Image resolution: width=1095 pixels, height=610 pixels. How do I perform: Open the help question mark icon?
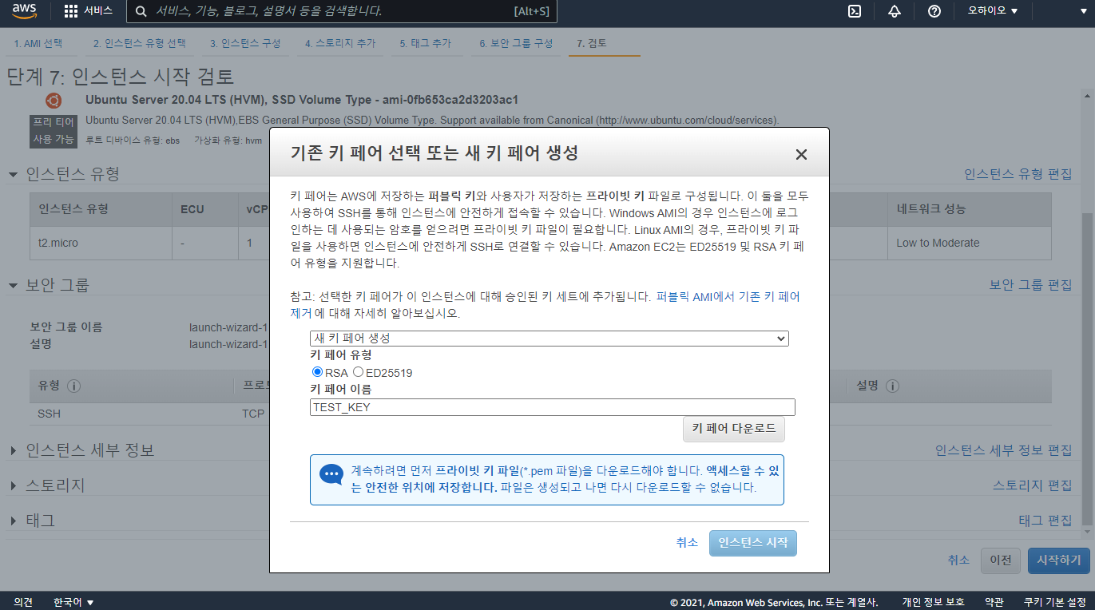click(x=934, y=11)
